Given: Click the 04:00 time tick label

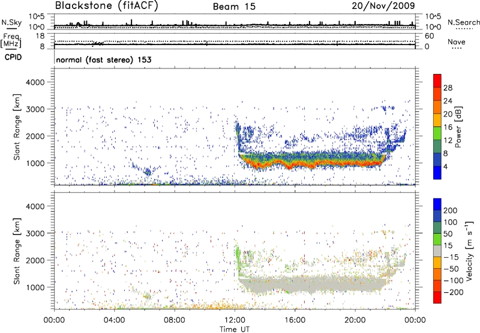Looking at the screenshot, I should 114,320.
